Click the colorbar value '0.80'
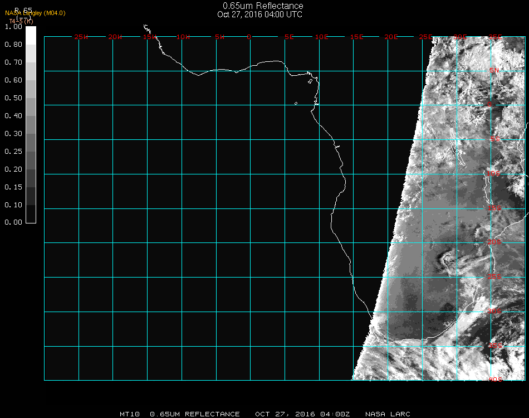This screenshot has height=418, width=529. [13, 45]
